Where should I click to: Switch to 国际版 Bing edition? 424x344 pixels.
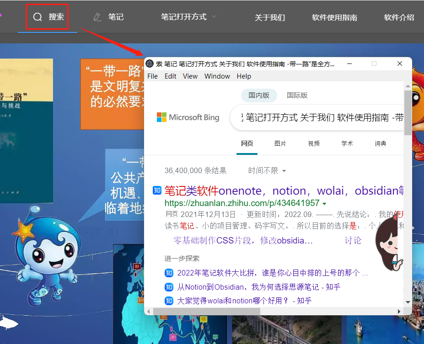coord(297,95)
